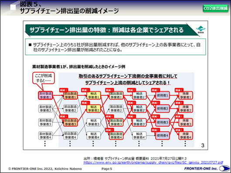Screen dimensions: 231x173
Task: Click the 廃棄事業者2 box
Action: pyautogui.click(x=186, y=109)
